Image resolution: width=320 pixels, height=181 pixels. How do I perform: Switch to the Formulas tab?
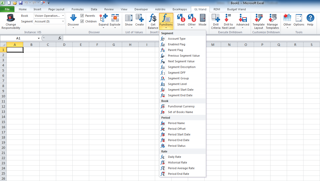click(78, 9)
